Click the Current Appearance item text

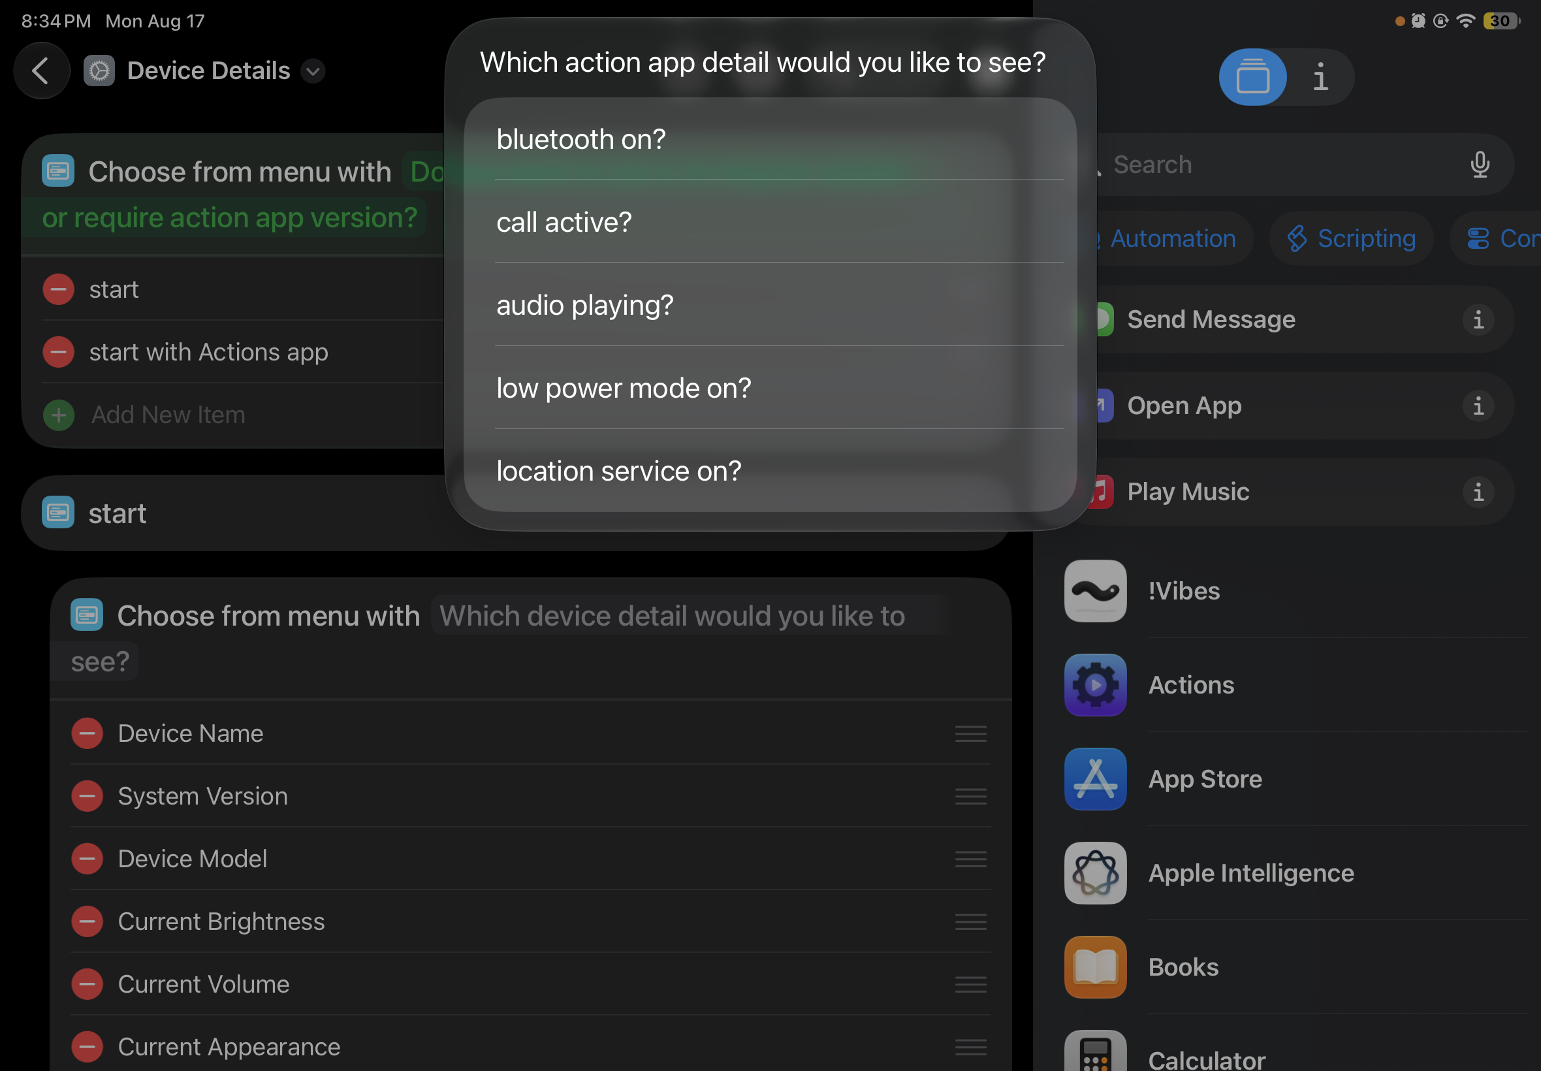tap(229, 1047)
